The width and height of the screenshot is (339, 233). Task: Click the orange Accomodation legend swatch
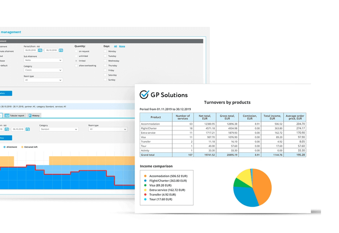[x=145, y=176]
